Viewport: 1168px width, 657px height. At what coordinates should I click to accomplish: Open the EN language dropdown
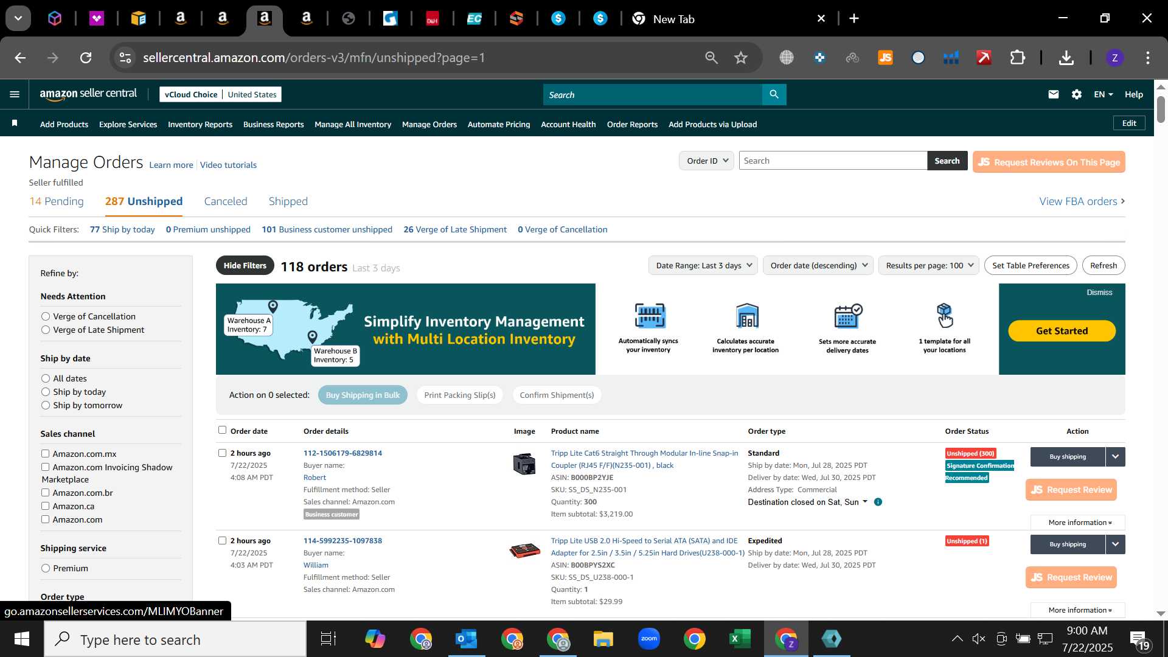(1103, 94)
